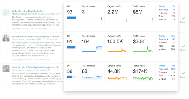Click Facebook count 508
The width and height of the screenshot is (189, 99).
coord(173,69)
